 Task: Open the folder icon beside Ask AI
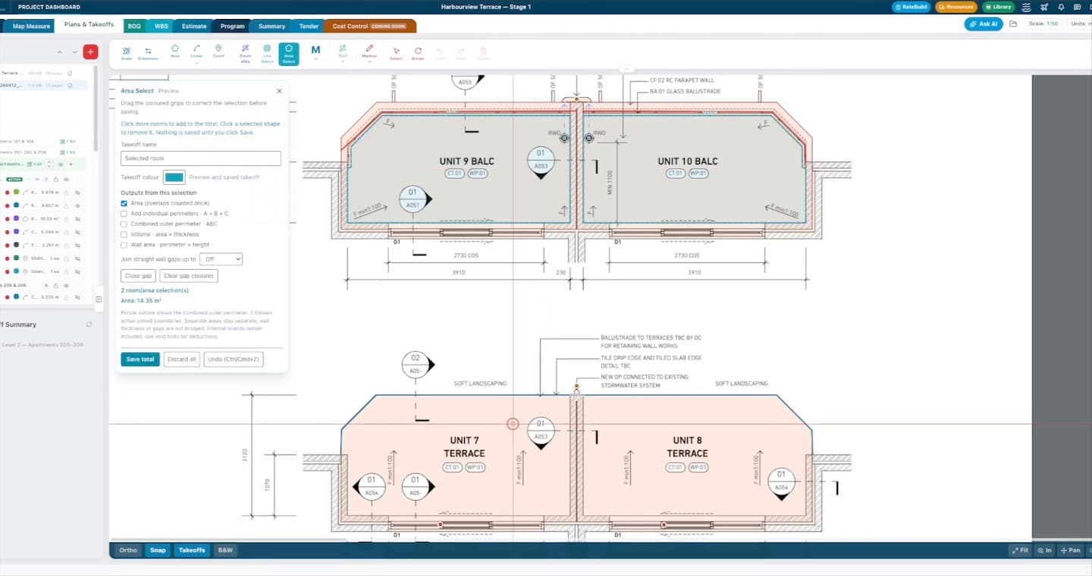(1013, 24)
